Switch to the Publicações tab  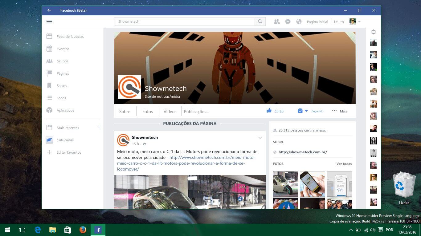point(197,112)
